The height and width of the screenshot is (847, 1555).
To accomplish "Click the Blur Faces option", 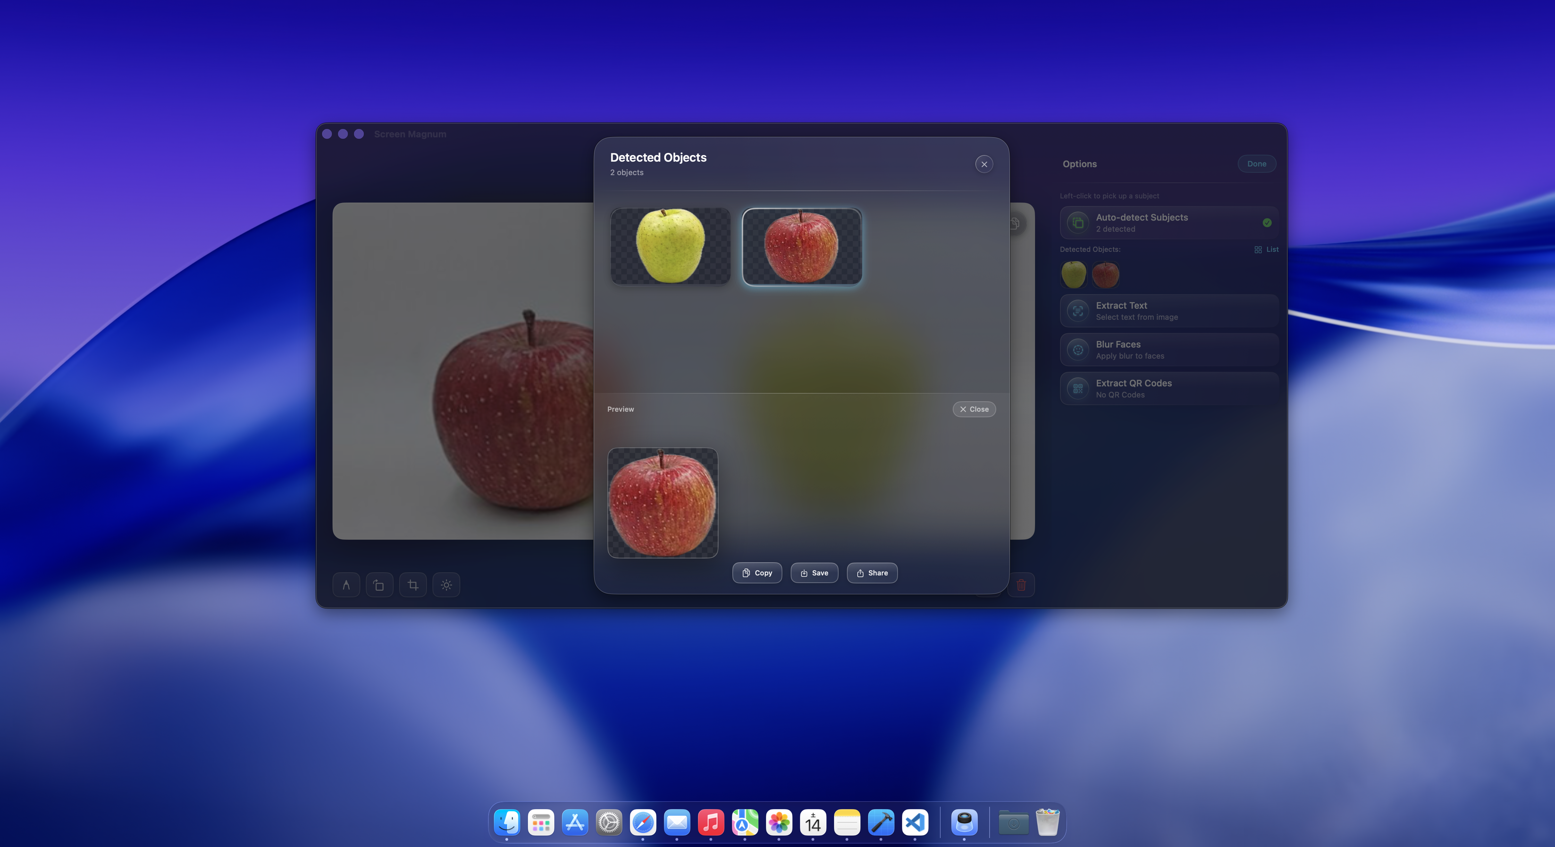I will point(1169,350).
